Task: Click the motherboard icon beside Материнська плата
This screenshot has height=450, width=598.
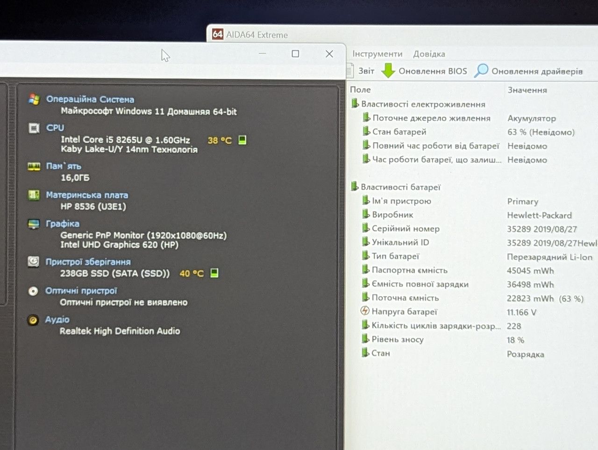Action: [34, 195]
